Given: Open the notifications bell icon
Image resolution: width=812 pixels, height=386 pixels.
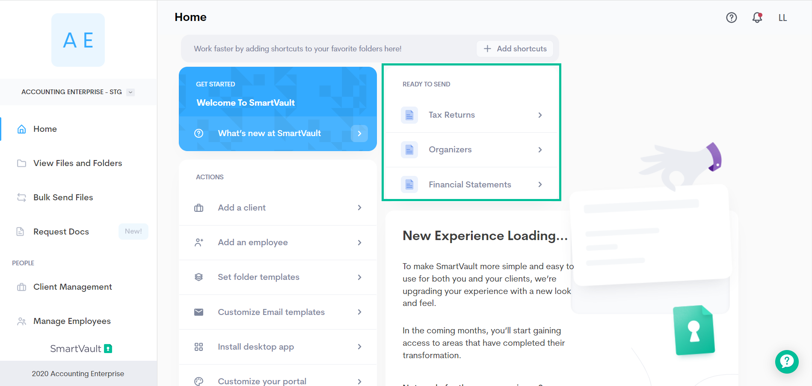Looking at the screenshot, I should 757,18.
